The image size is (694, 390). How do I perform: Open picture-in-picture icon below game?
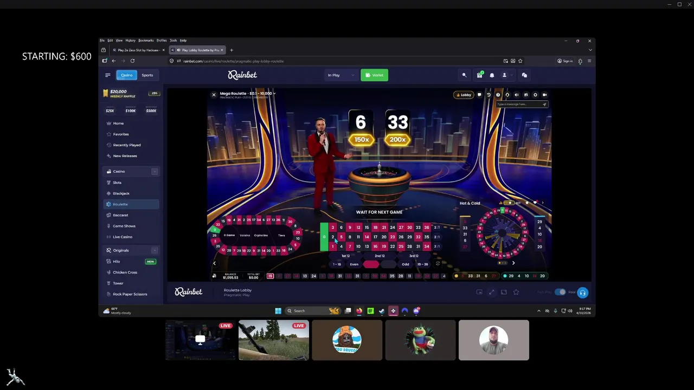(479, 292)
